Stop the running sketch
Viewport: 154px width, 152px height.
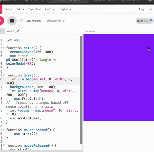click(12, 21)
